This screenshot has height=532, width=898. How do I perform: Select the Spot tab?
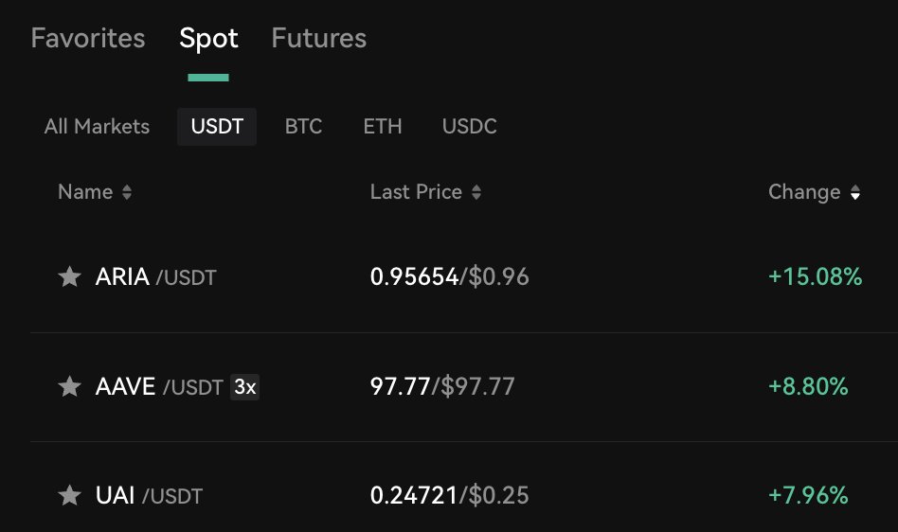tap(208, 39)
